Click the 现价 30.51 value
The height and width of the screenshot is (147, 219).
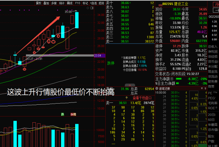[177, 10]
